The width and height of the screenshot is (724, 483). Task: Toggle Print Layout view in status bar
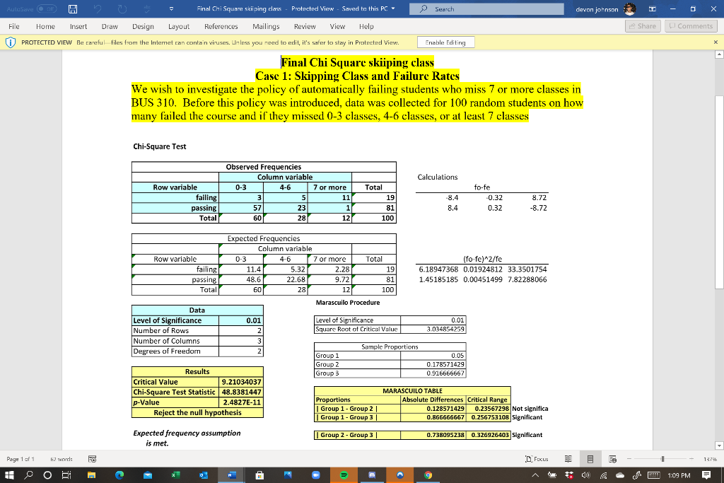tap(591, 458)
